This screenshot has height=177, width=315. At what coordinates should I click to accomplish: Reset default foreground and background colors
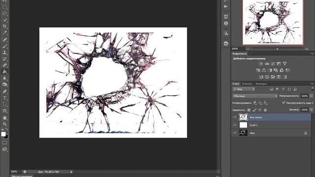click(x=2, y=129)
